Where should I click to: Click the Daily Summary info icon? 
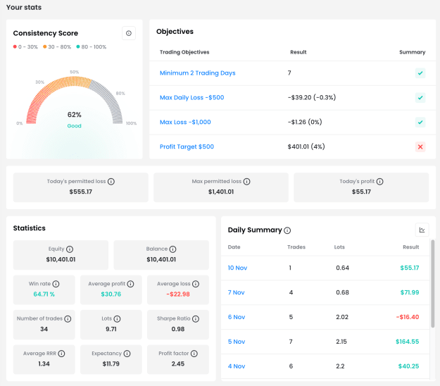click(287, 230)
